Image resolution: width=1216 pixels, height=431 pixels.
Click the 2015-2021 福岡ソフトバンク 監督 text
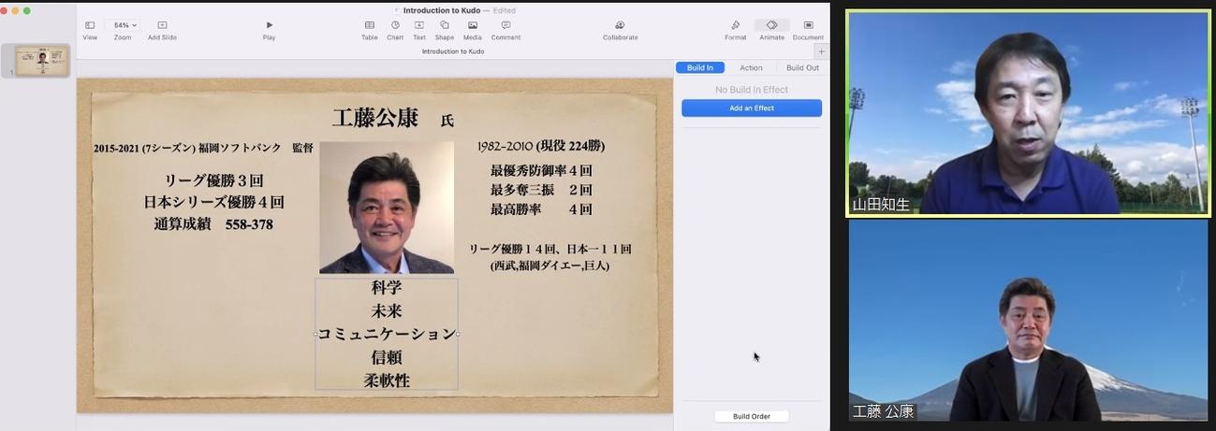click(x=203, y=148)
